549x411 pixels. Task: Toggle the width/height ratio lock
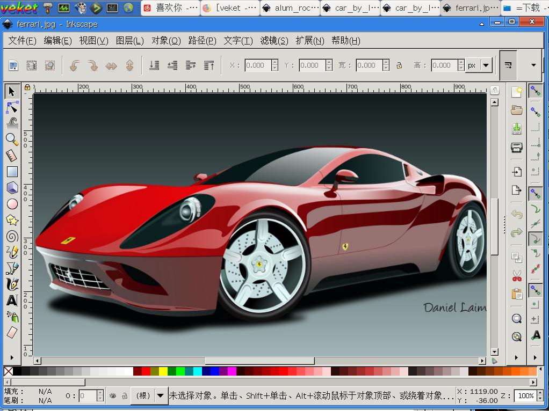tap(399, 65)
